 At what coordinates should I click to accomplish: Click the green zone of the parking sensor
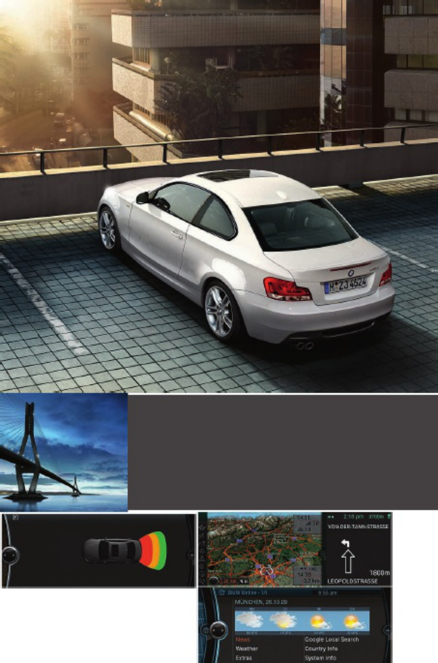[162, 550]
